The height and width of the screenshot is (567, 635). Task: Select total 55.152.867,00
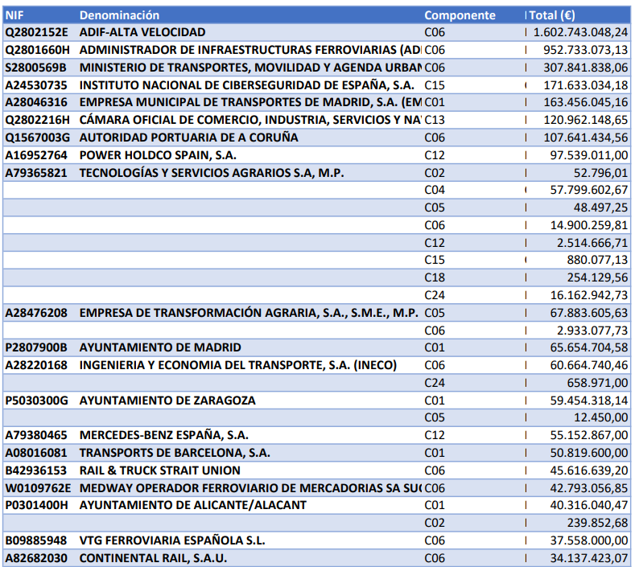tap(589, 435)
